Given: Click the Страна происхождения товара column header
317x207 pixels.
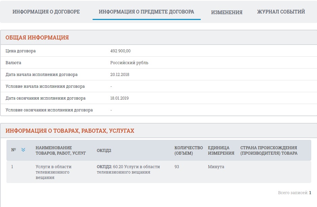Looking at the screenshot, I should click(x=269, y=150).
